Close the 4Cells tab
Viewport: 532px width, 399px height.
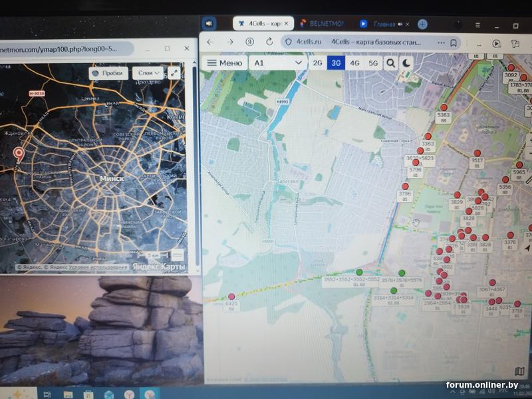(286, 24)
